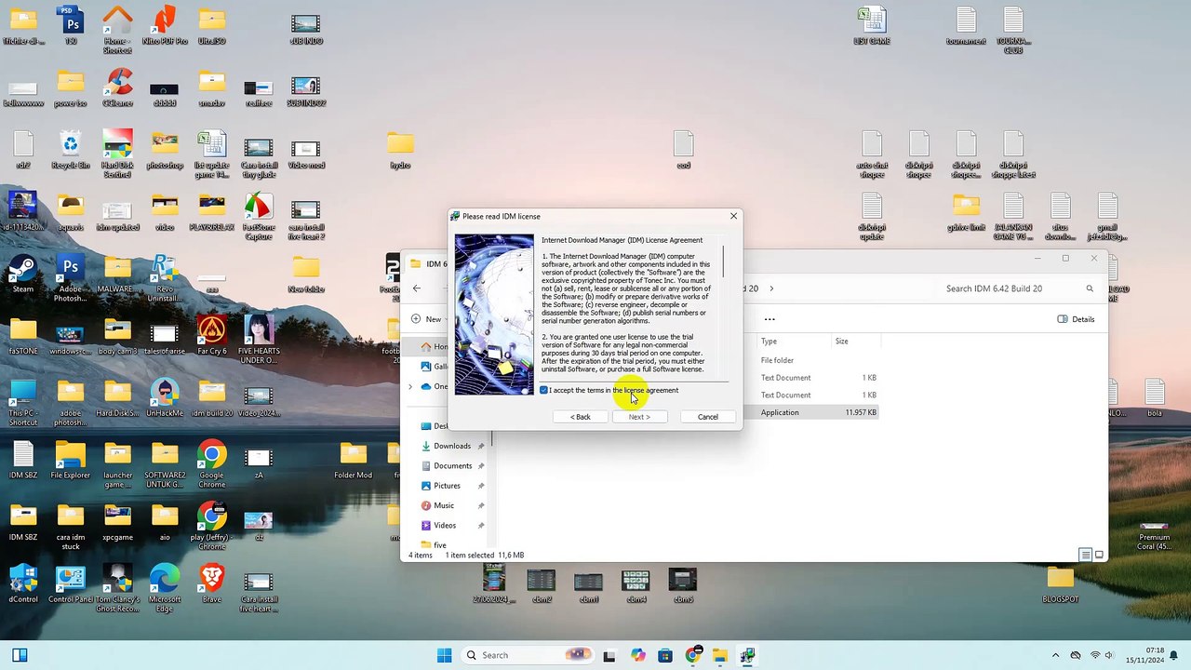
Task: Select the Recycle Bin desktop icon
Action: pyautogui.click(x=71, y=149)
